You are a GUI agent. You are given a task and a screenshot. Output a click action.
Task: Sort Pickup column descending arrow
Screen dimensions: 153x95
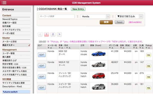pyautogui.click(x=146, y=48)
